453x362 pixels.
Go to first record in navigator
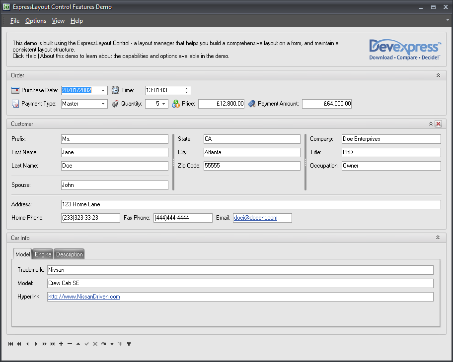click(x=11, y=344)
